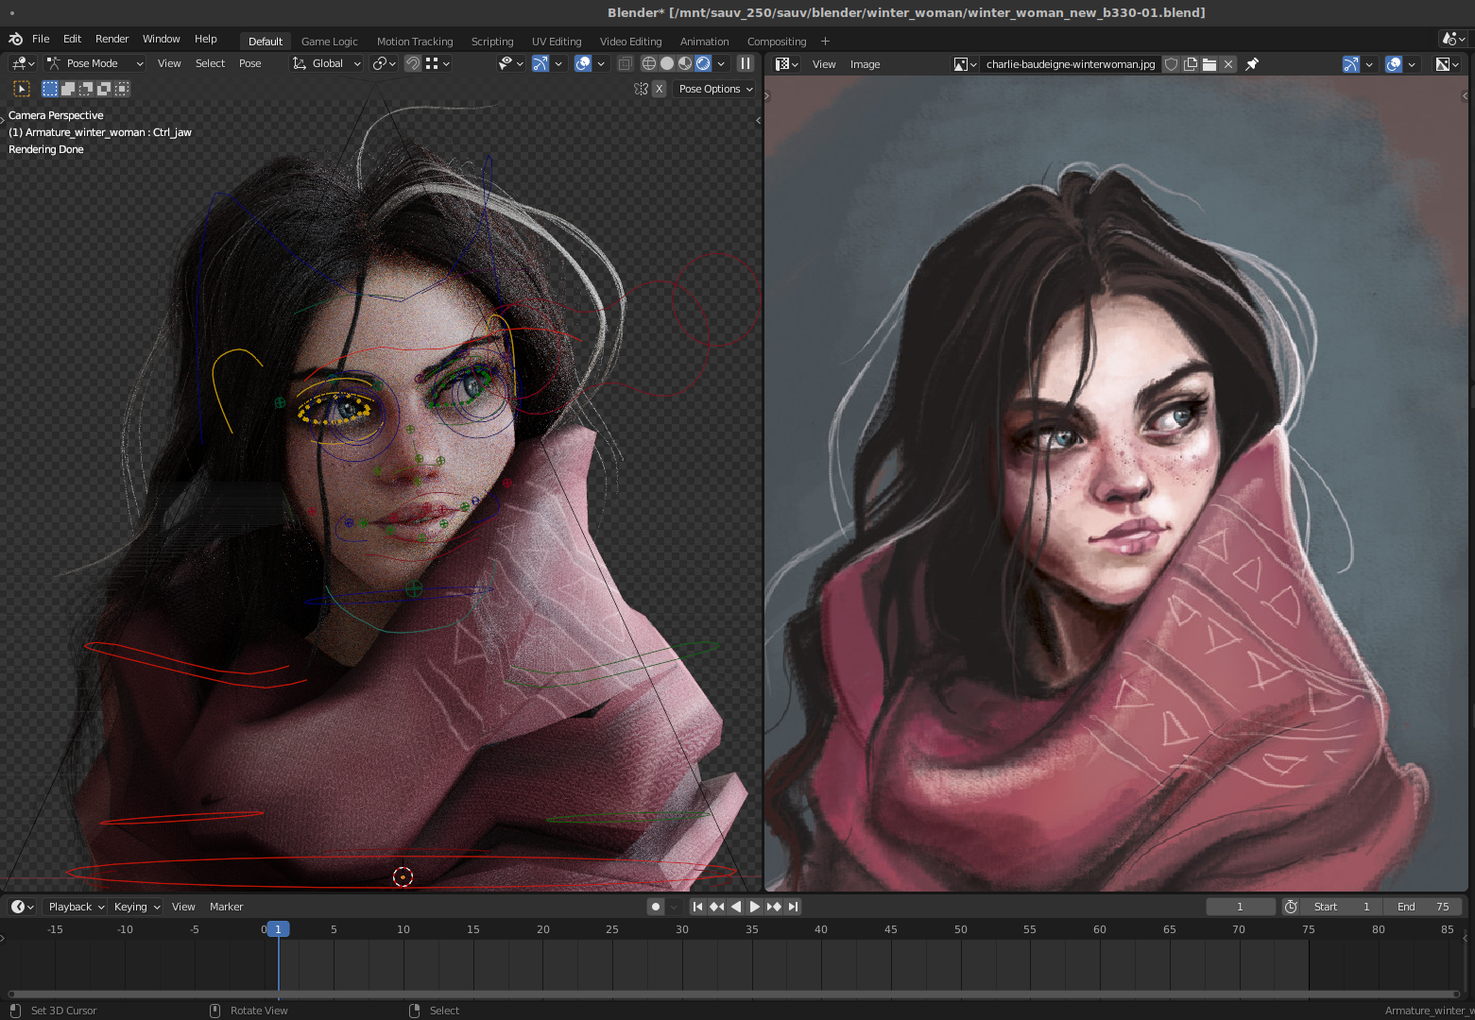
Task: Choose the intersect selection mode icon
Action: click(x=122, y=89)
